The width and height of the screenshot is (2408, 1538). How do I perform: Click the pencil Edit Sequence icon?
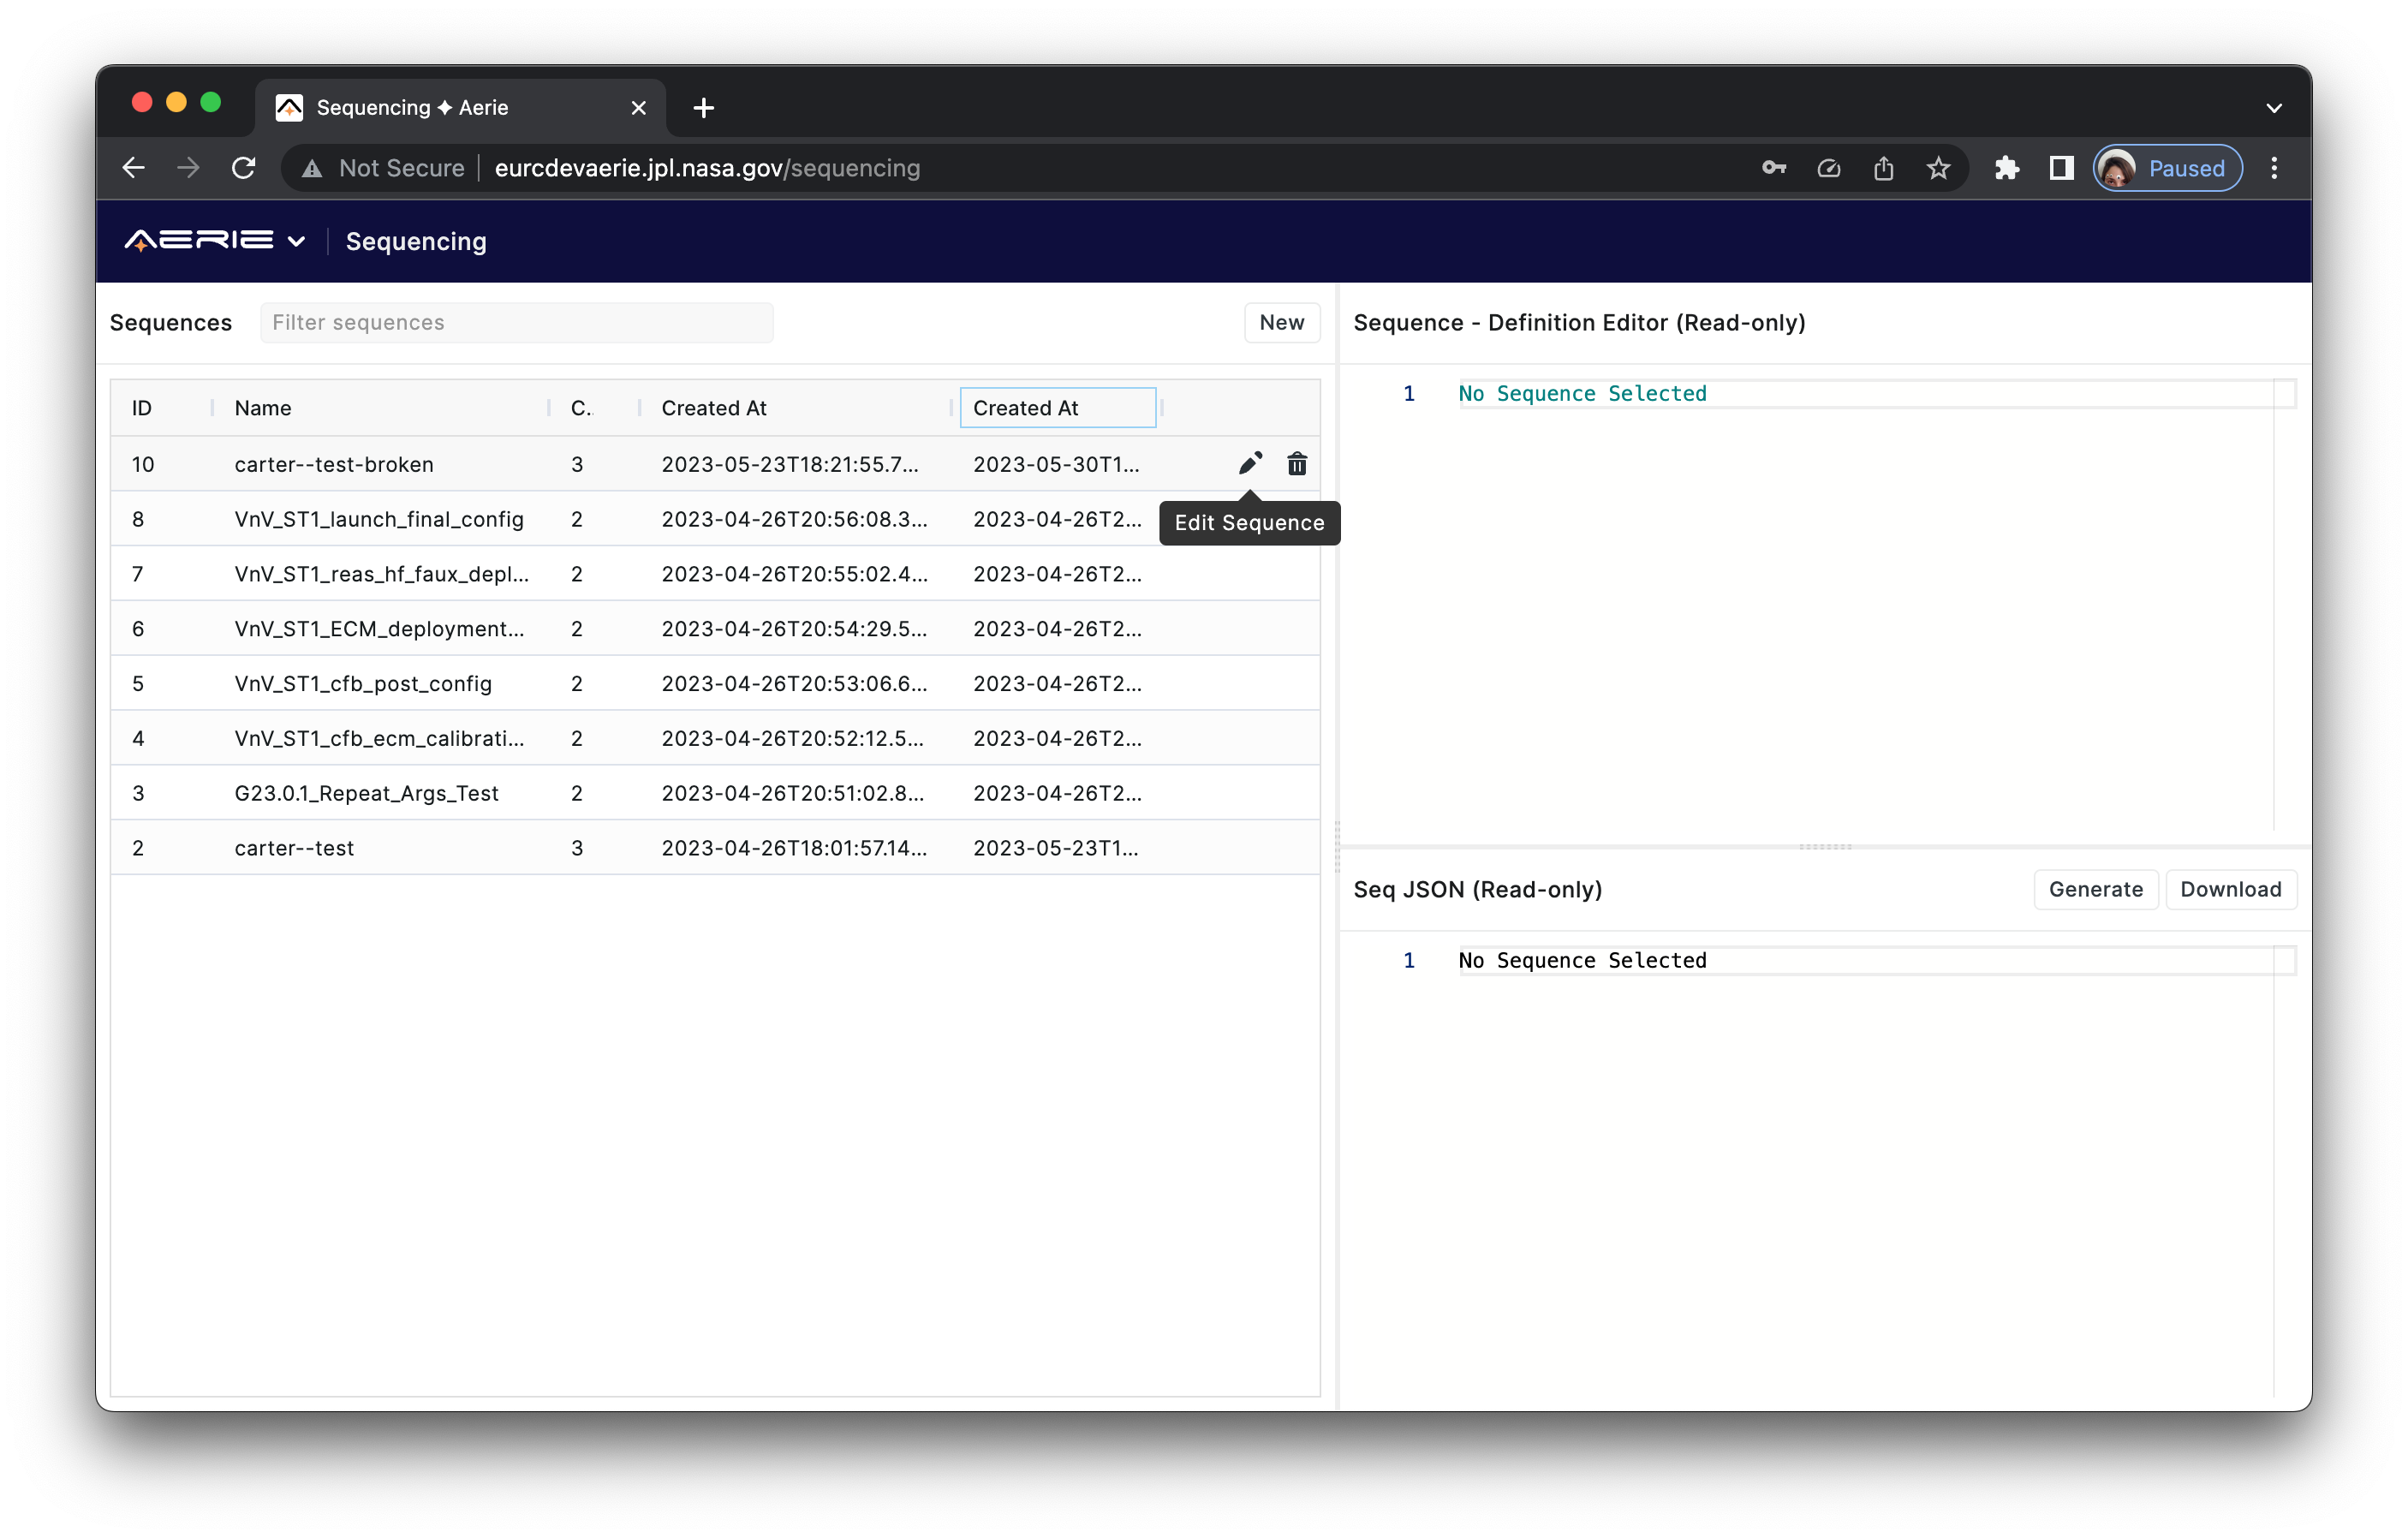tap(1250, 463)
